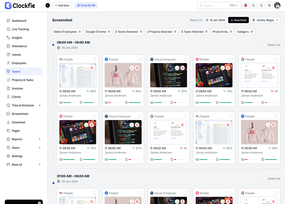Viewport: 285px width, 204px height.
Task: Clear the 3 Types Selected filter
Action: 206,32
